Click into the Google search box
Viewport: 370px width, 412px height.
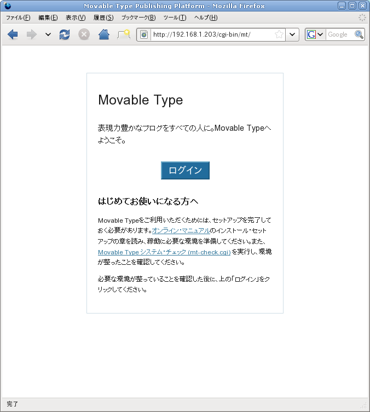(x=340, y=34)
